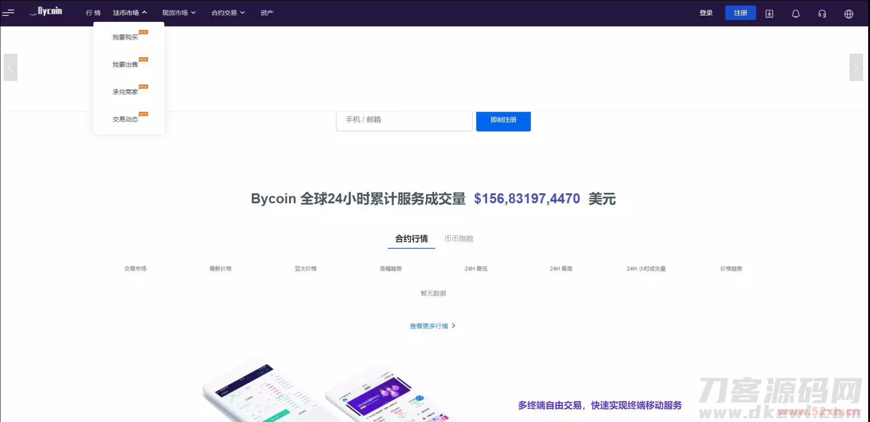Select 我要购买 from the menu
The image size is (870, 422).
125,37
